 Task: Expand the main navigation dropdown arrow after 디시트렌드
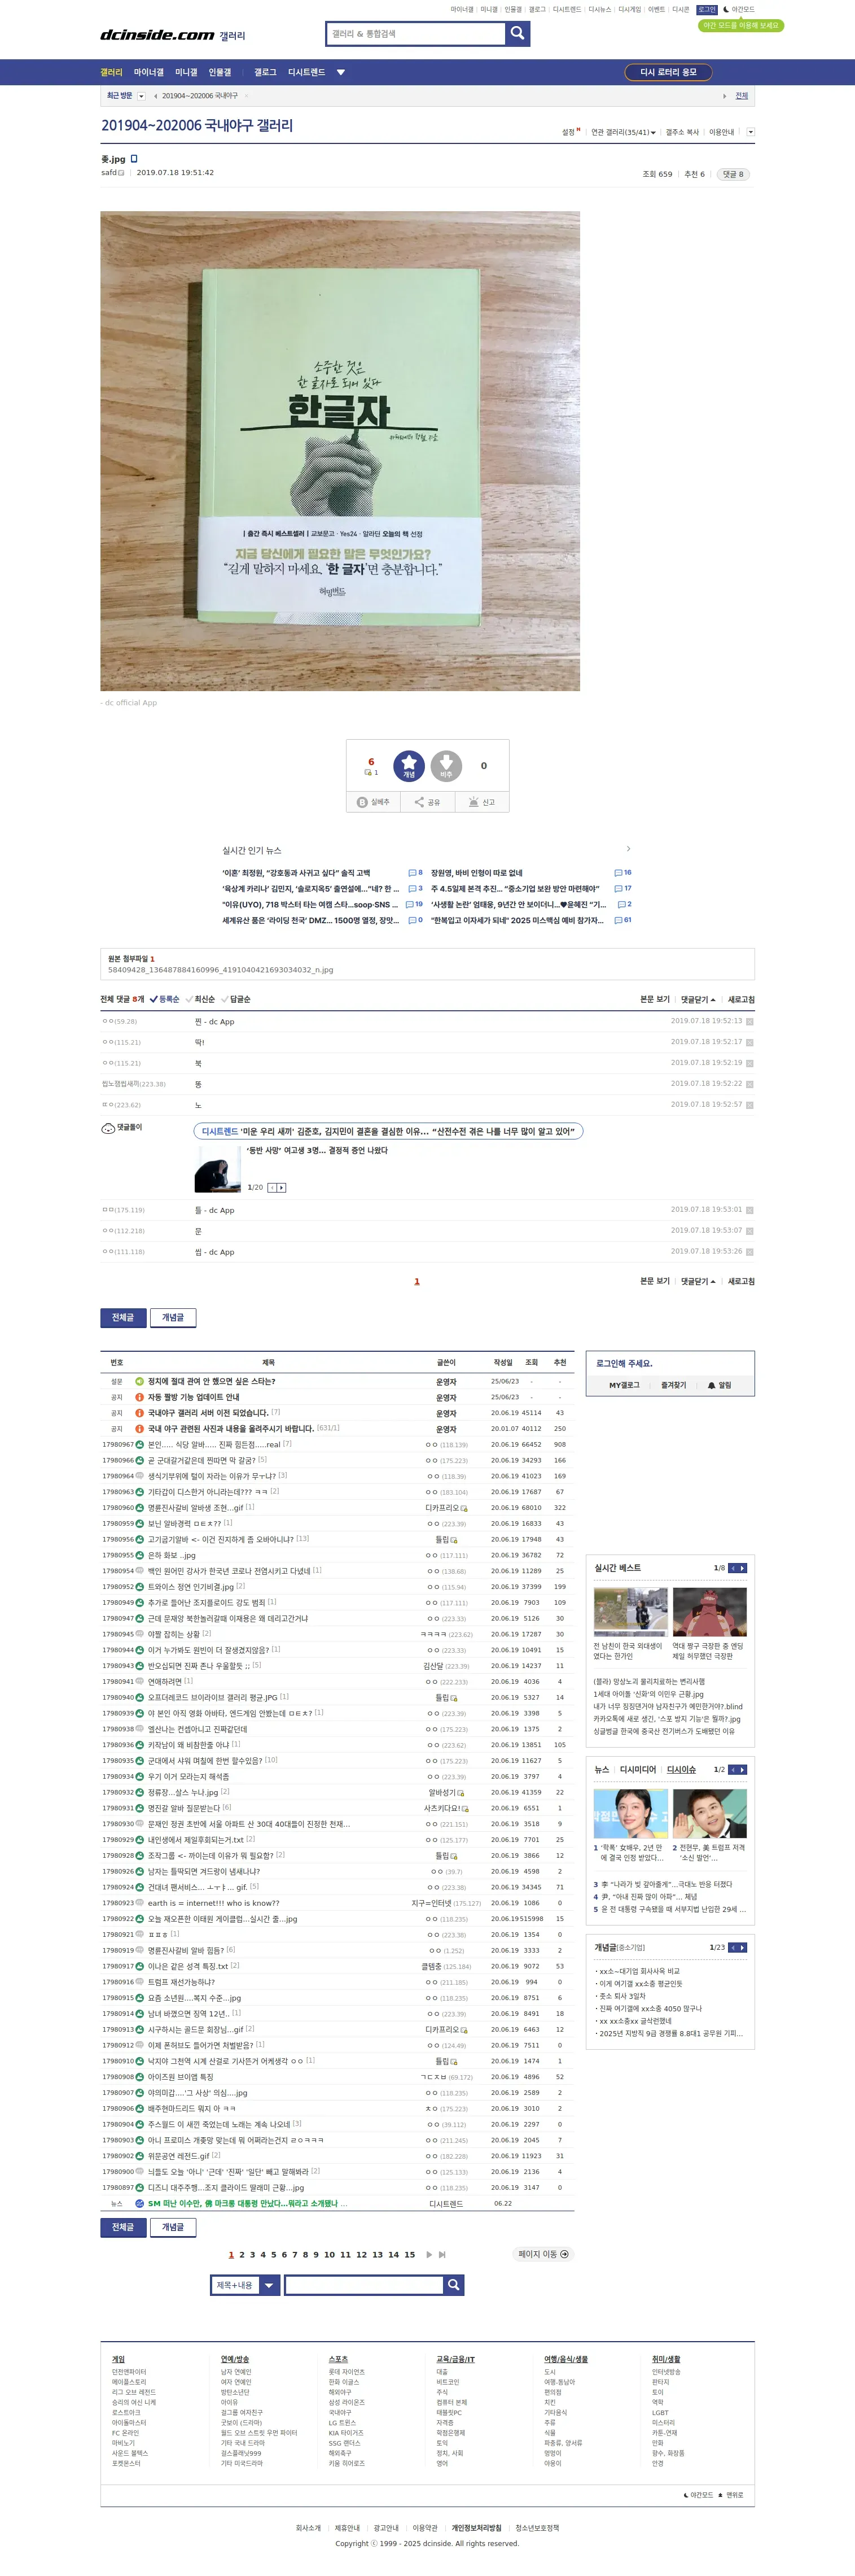(341, 72)
